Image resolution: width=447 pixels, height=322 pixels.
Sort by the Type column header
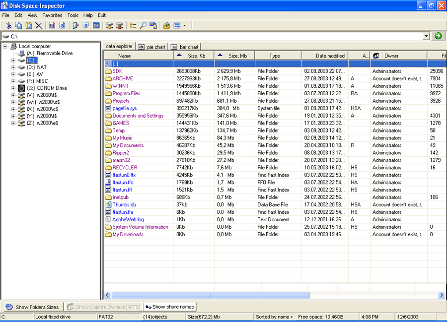point(278,56)
